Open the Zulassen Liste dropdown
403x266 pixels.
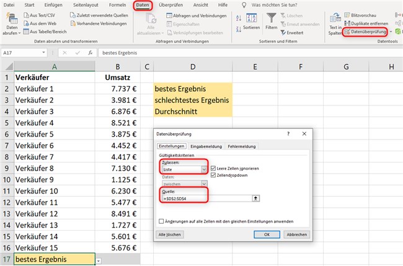(204, 169)
